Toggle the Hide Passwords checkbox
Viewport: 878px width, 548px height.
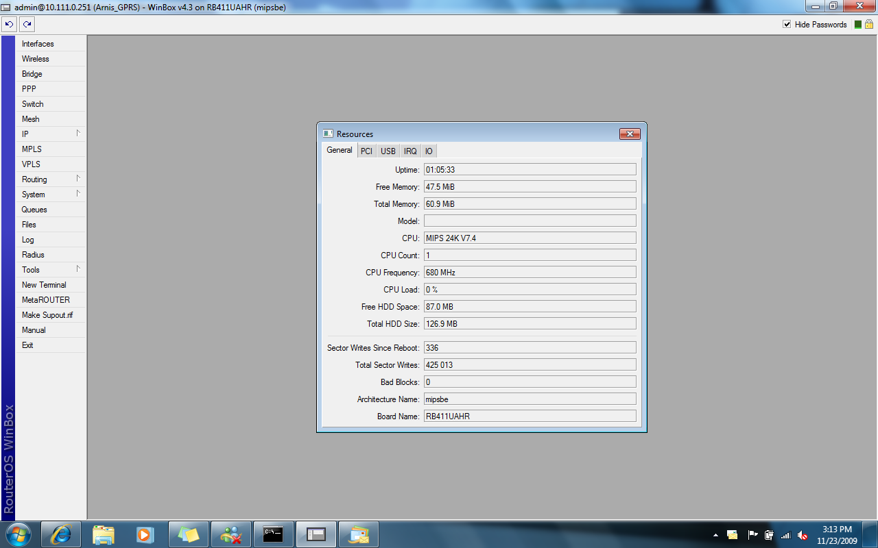click(x=787, y=25)
